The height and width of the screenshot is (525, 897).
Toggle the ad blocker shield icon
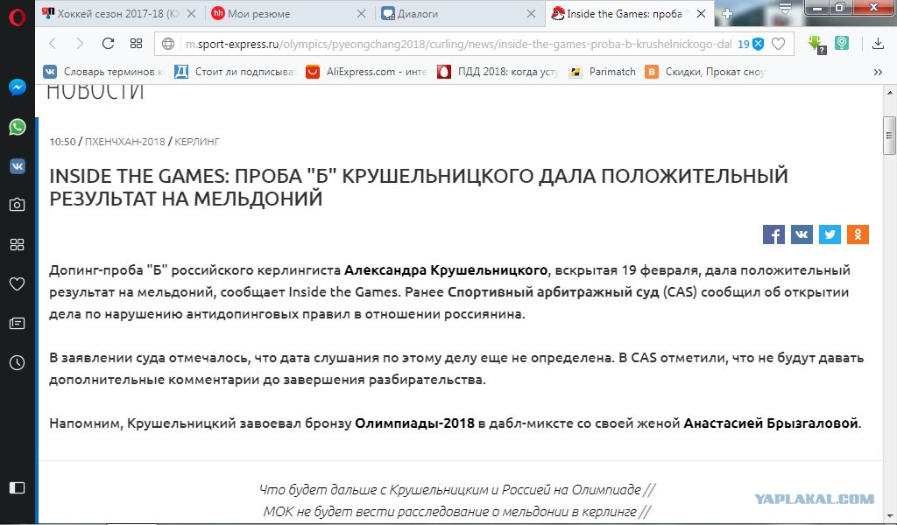click(758, 44)
